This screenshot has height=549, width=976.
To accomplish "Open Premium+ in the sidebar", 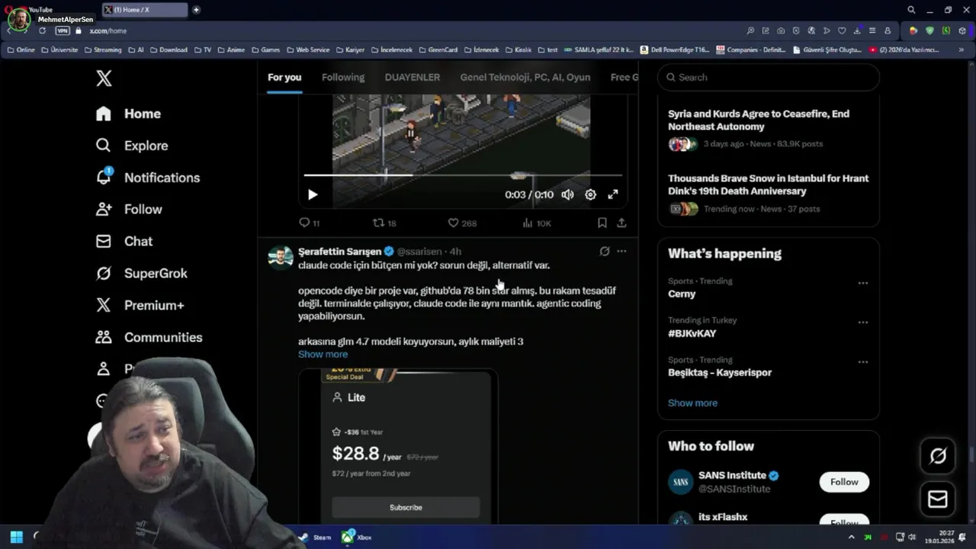I will 140,305.
